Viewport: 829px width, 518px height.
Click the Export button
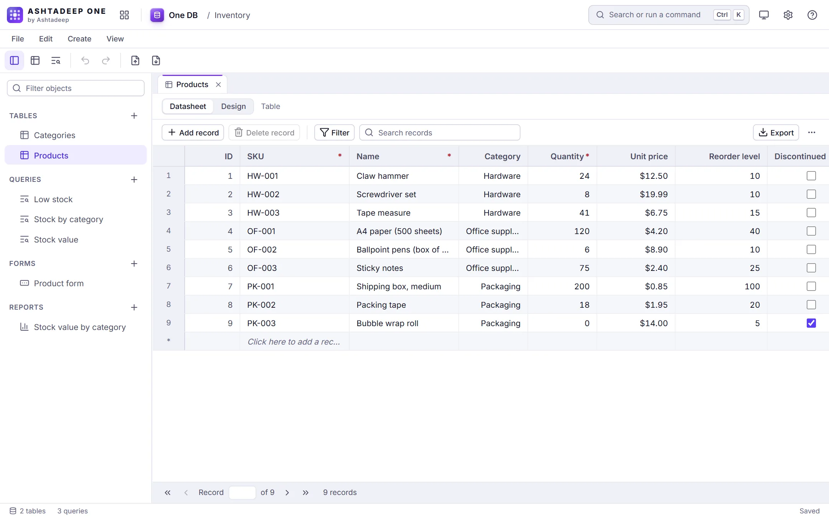click(x=776, y=132)
